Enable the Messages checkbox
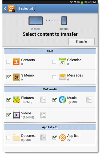The height and width of the screenshot is (154, 102). tap(54, 77)
